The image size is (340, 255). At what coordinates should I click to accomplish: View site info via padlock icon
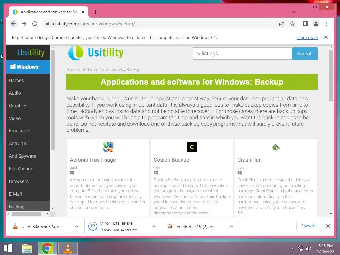click(48, 24)
